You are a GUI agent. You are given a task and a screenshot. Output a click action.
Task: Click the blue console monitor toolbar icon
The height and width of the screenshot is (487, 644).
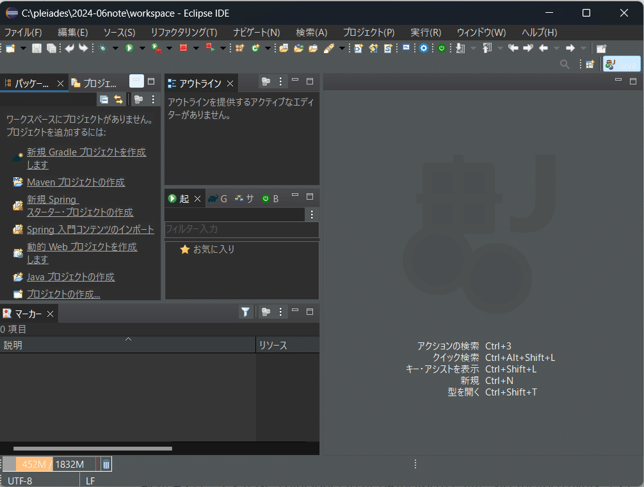[406, 48]
